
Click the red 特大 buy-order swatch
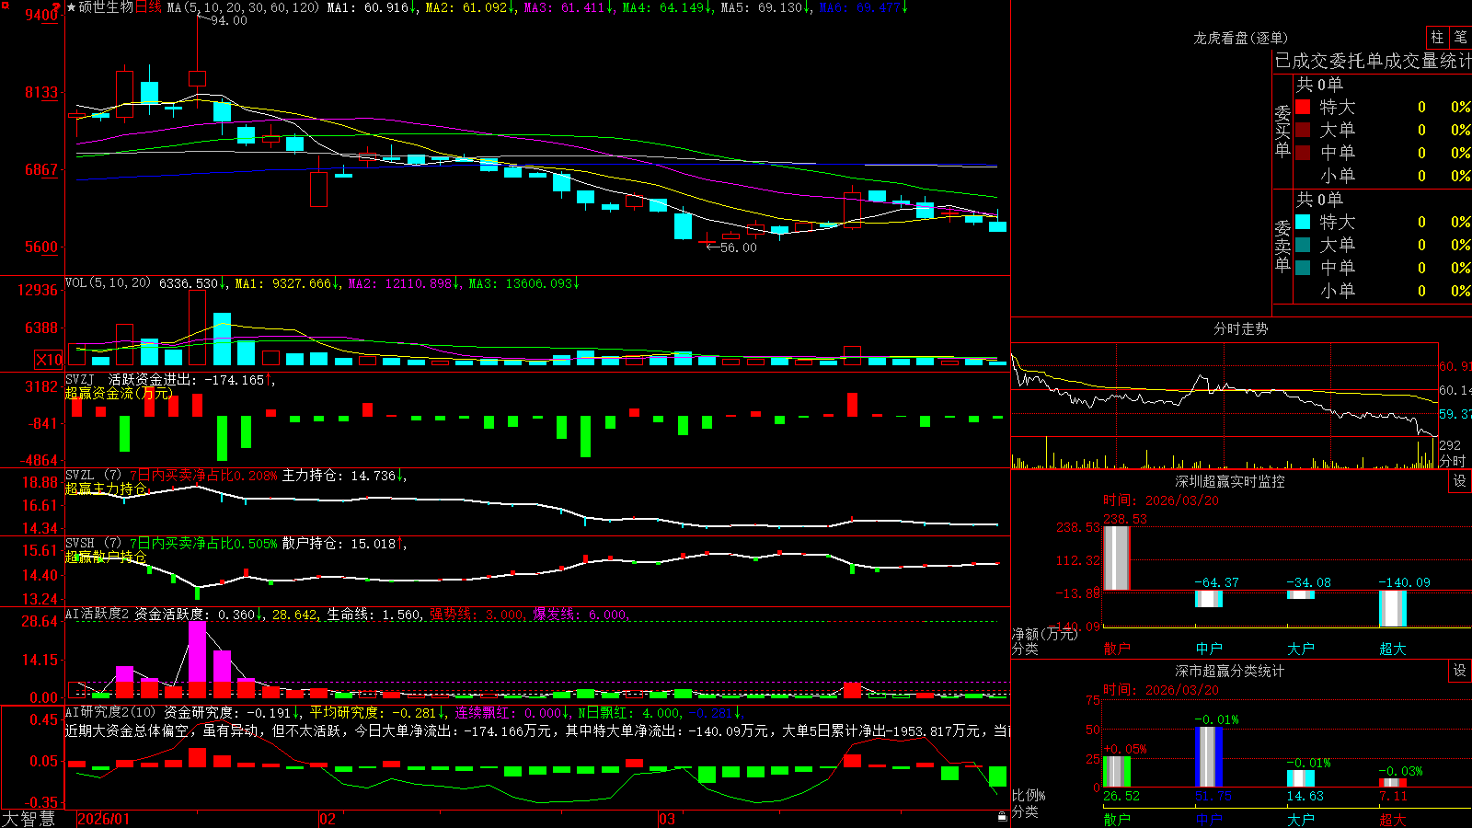pyautogui.click(x=1303, y=107)
